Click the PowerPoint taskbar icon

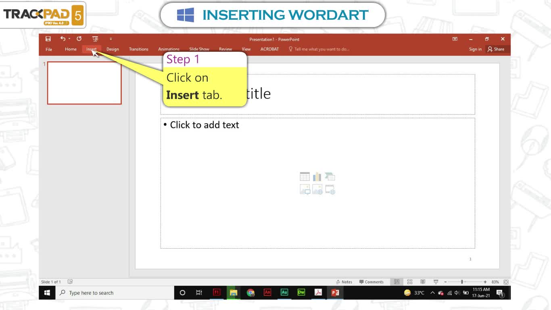[x=335, y=293]
